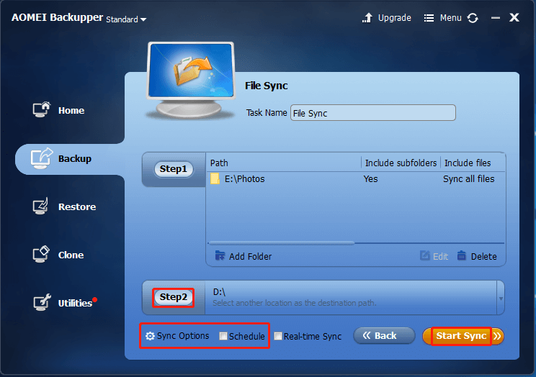Click the Task Name input field
Screen dimensions: 536x377
click(373, 113)
